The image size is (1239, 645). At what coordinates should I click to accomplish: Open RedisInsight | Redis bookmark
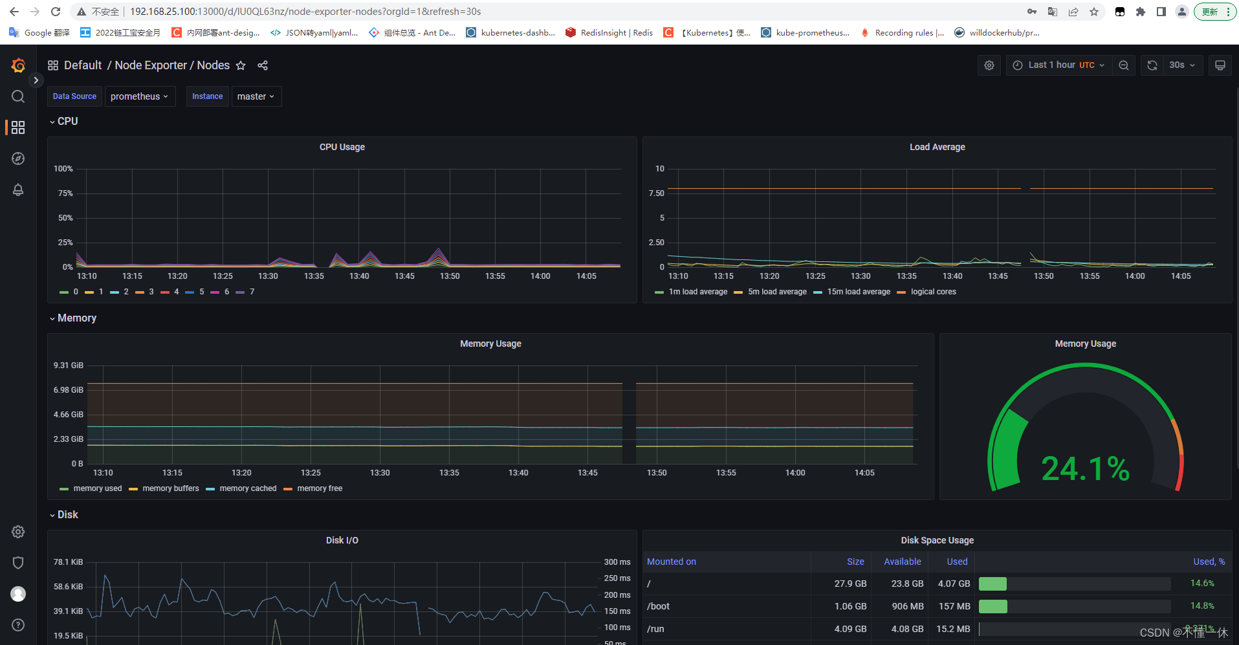[x=609, y=32]
